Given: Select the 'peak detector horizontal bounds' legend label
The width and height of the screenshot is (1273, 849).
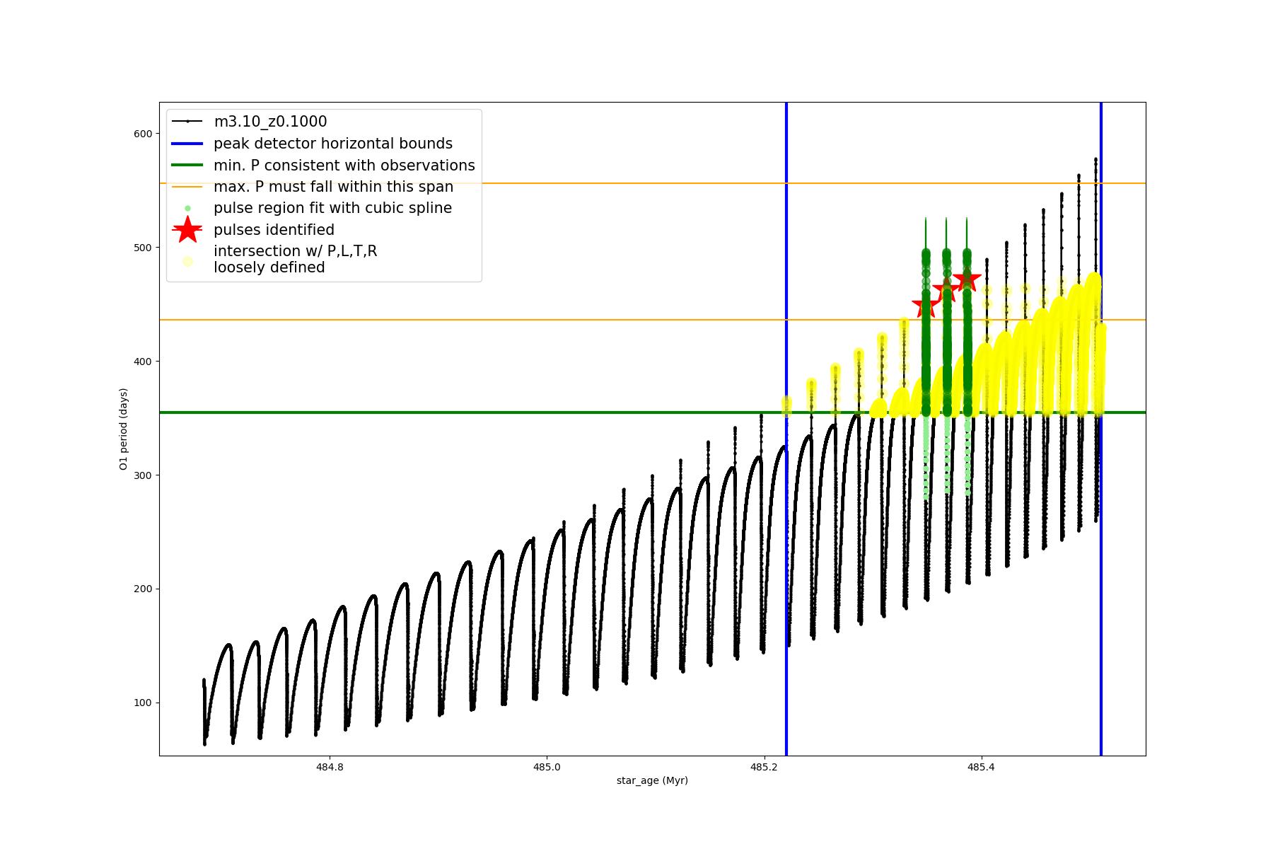Looking at the screenshot, I should pos(333,144).
